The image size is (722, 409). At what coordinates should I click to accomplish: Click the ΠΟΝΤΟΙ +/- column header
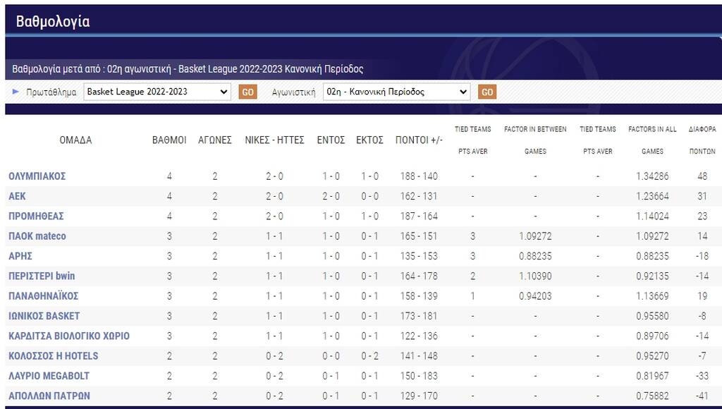point(419,140)
